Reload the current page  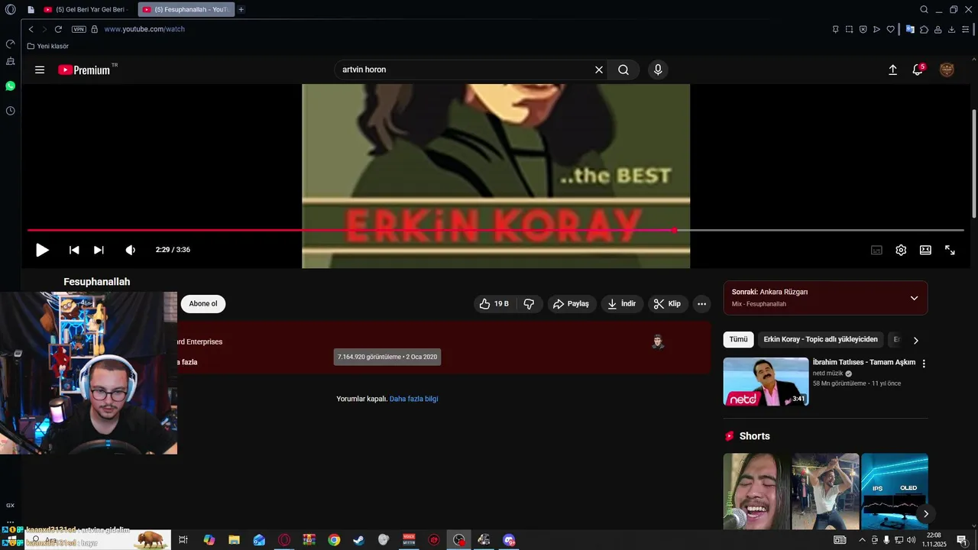(x=58, y=29)
